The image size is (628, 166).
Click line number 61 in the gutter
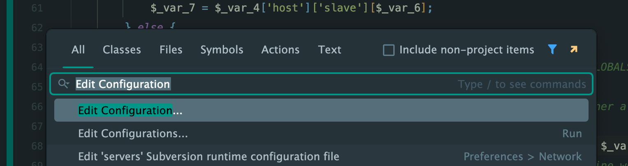tap(37, 8)
